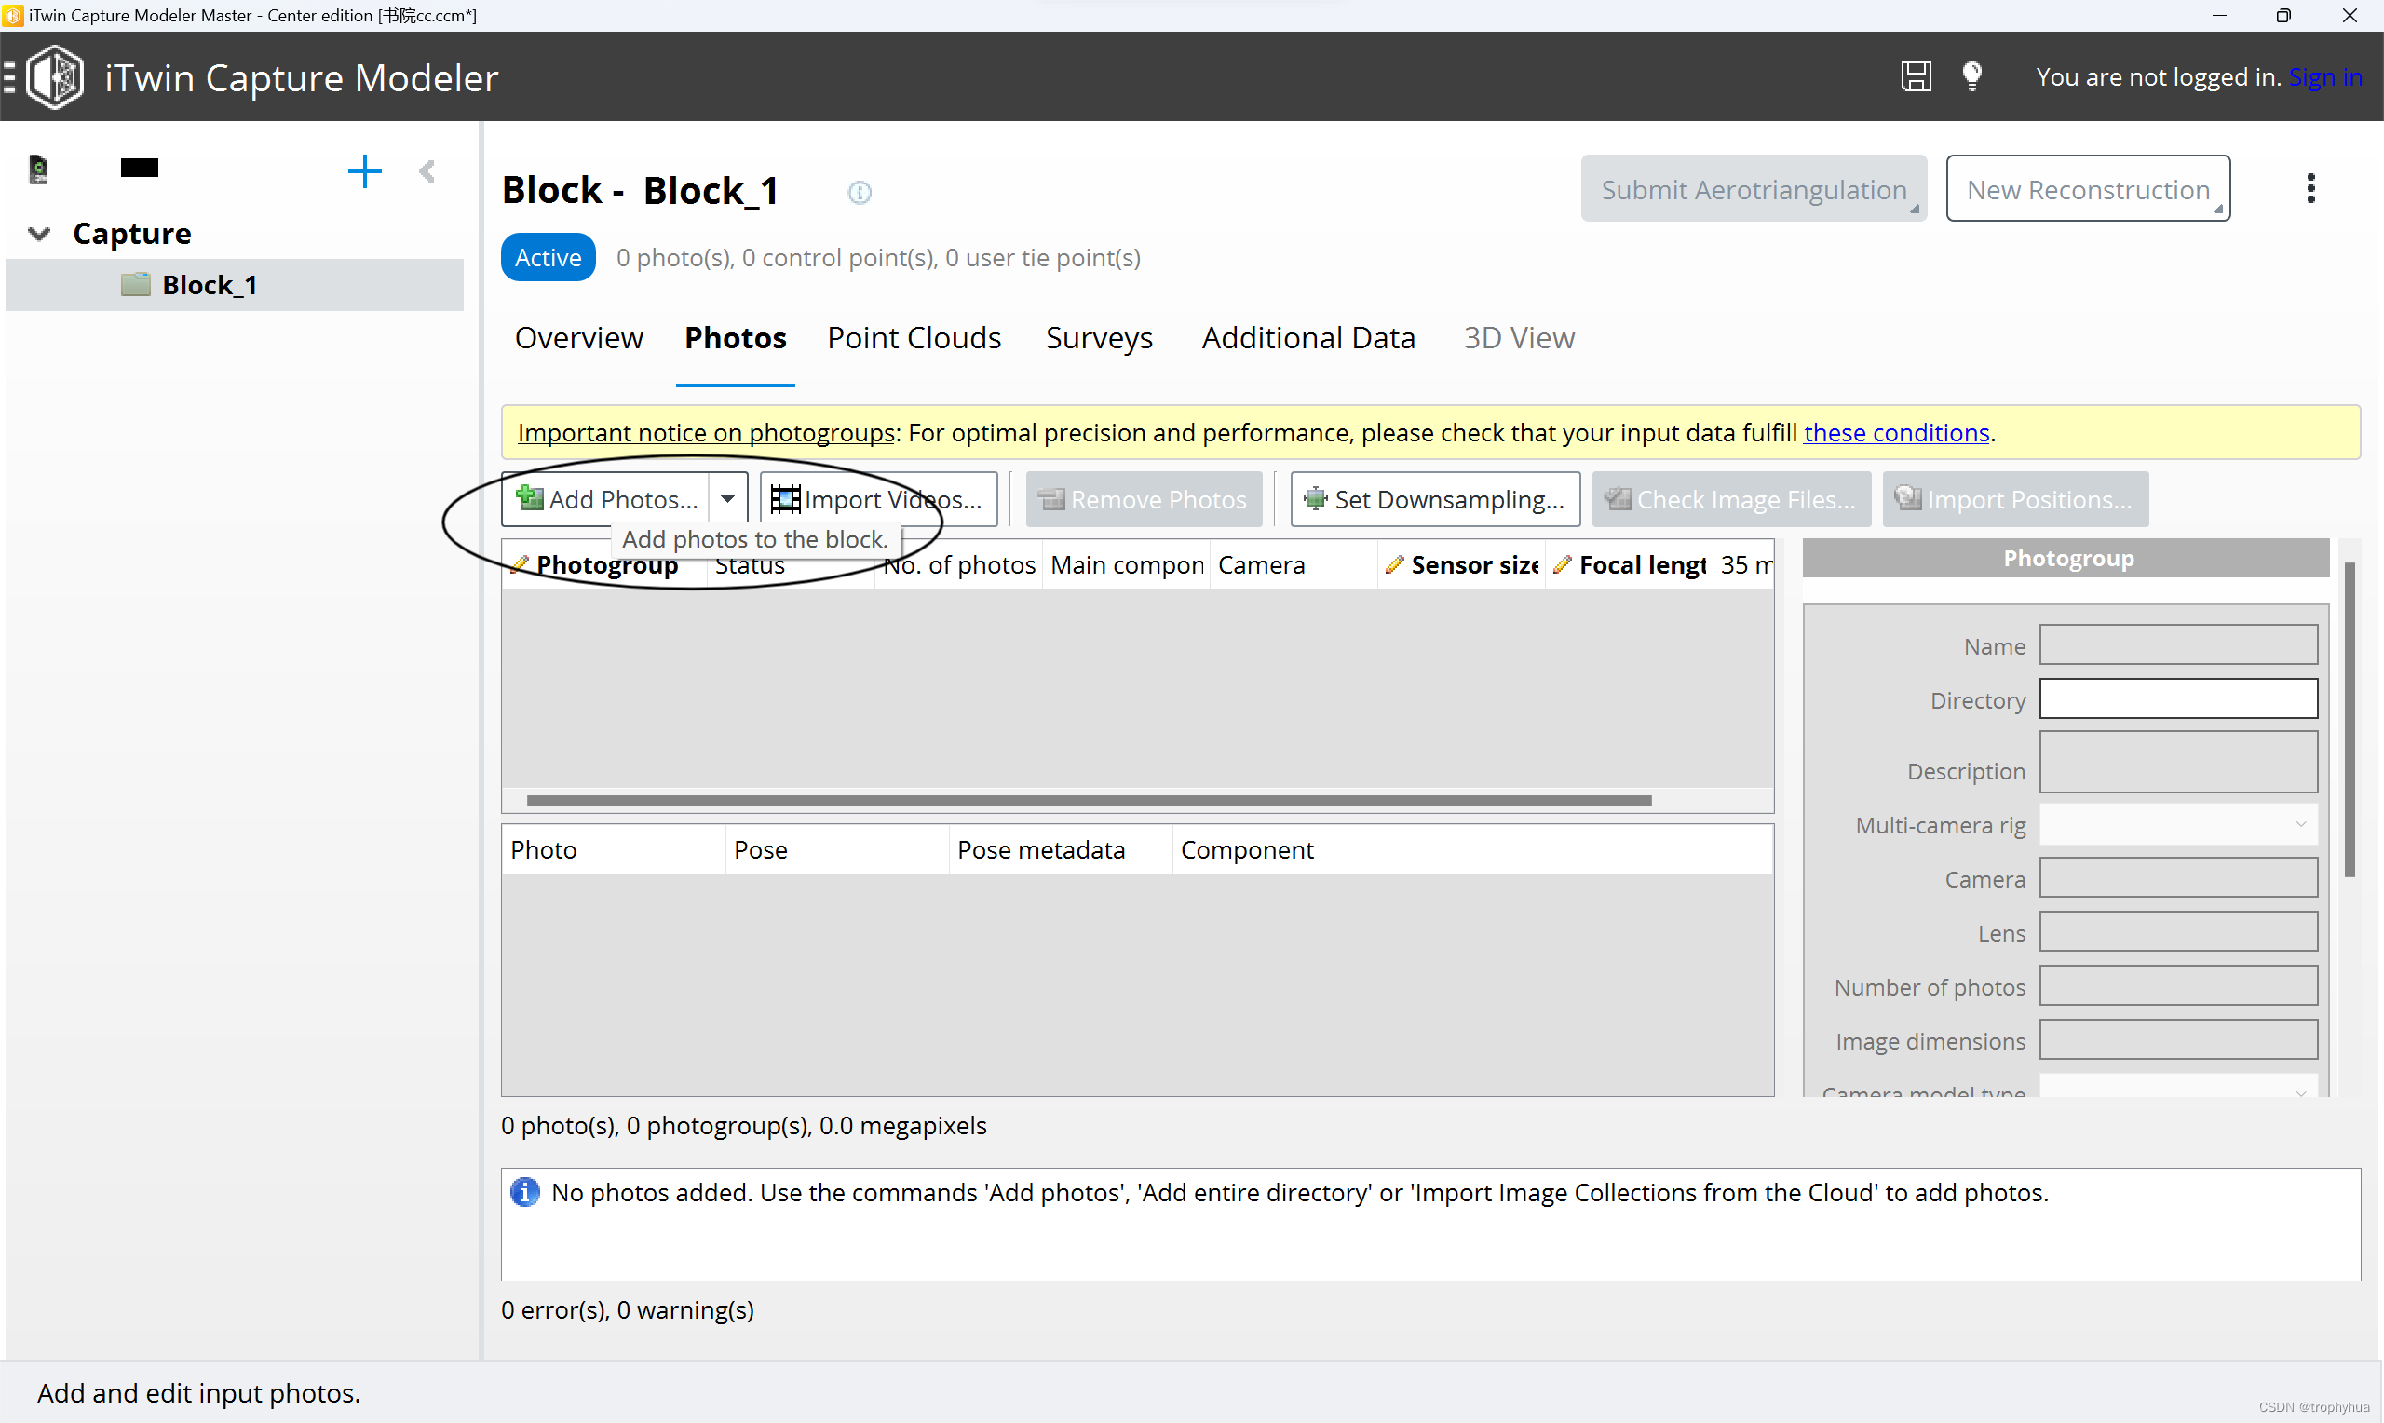The image size is (2384, 1423).
Task: Collapse the sidebar with left chevron icon
Action: (x=427, y=171)
